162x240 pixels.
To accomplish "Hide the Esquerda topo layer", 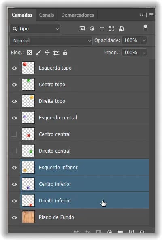I will (x=15, y=68).
